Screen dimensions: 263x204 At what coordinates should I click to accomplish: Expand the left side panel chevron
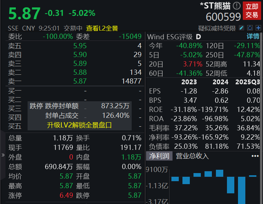pos(3,155)
